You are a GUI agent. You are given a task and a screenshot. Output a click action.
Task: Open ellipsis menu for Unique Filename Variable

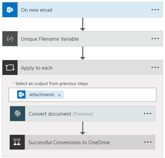[x=155, y=39]
